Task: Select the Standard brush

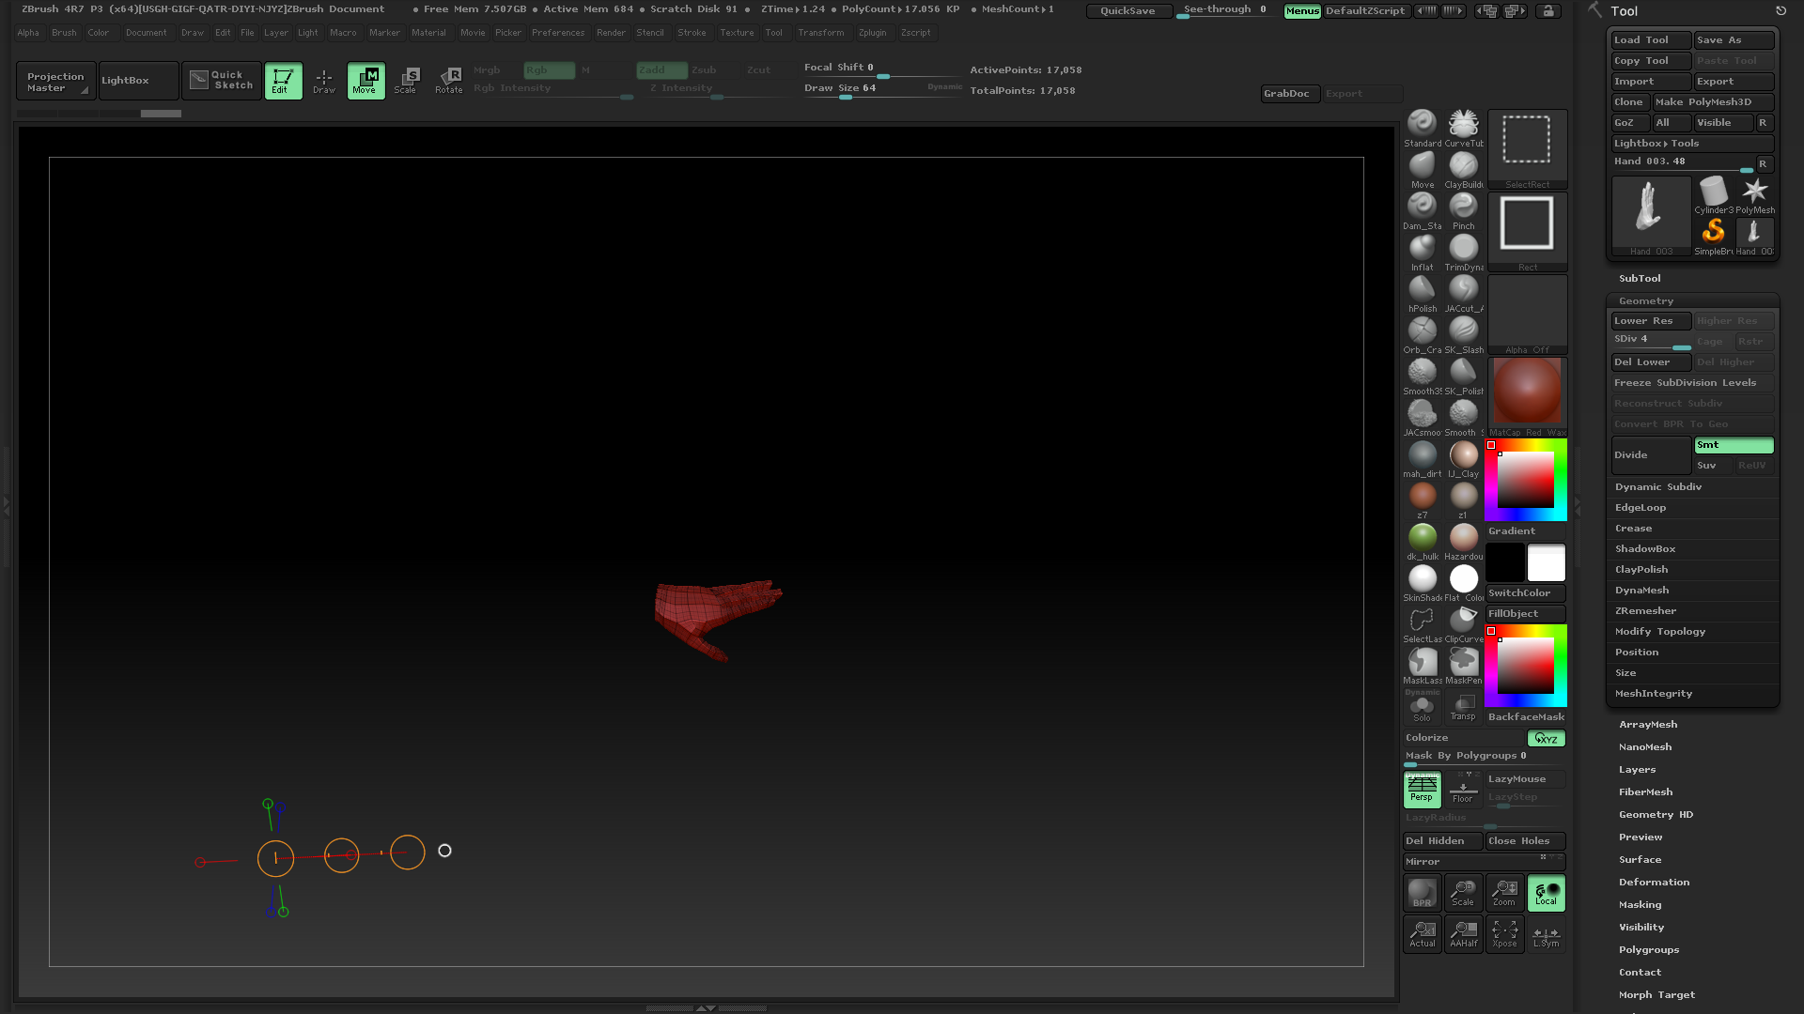Action: [1422, 123]
